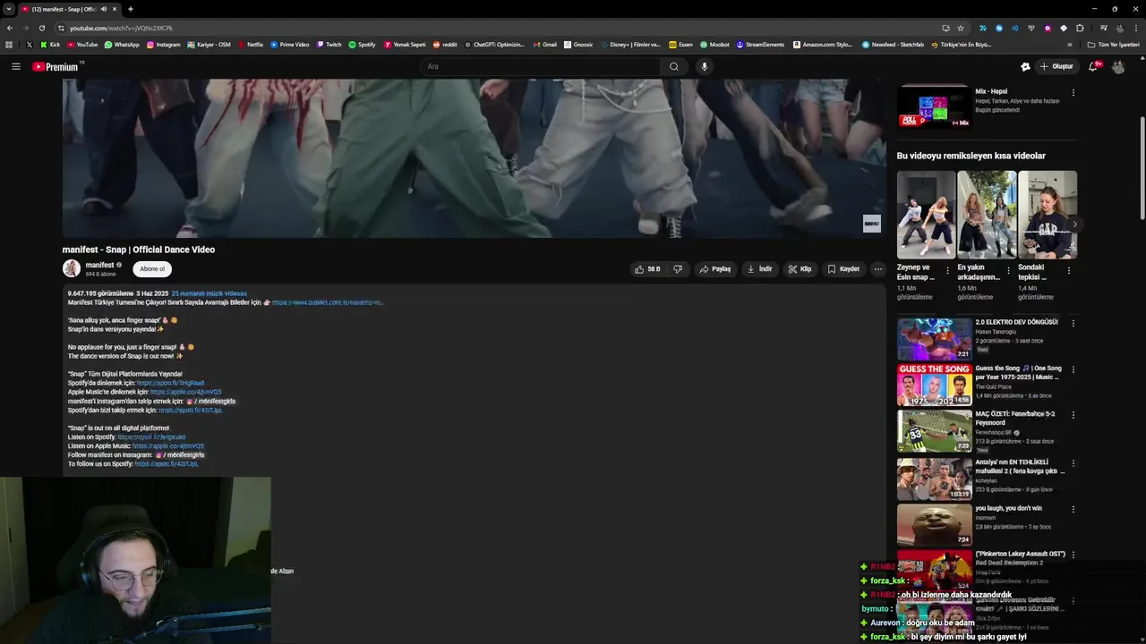Open the Instagram bookmark
1146x644 pixels.
(x=163, y=44)
